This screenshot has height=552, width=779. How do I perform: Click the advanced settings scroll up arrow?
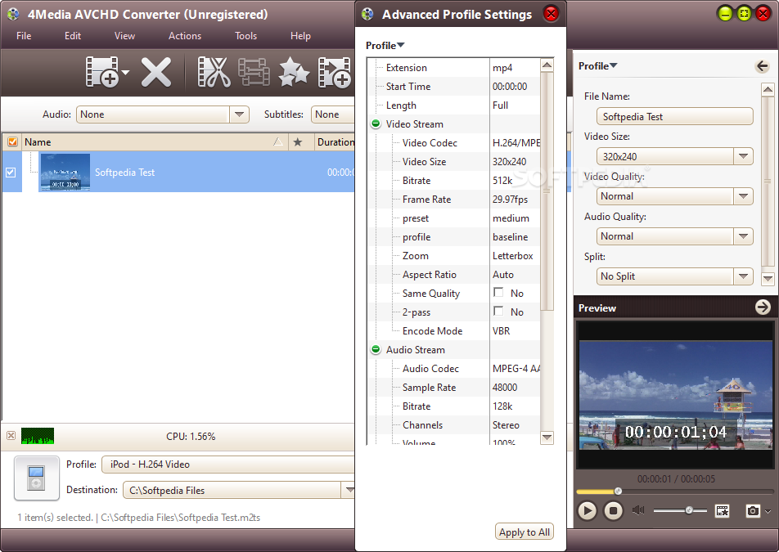547,65
